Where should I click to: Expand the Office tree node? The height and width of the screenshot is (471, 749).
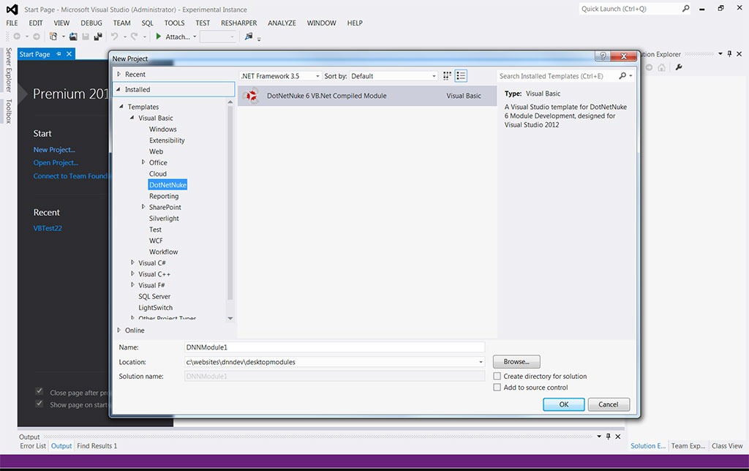coord(143,162)
